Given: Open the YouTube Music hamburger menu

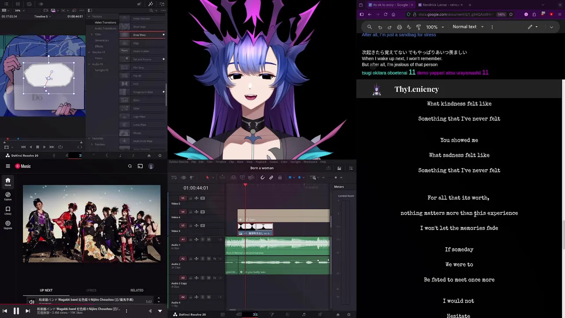Looking at the screenshot, I should click(x=8, y=166).
